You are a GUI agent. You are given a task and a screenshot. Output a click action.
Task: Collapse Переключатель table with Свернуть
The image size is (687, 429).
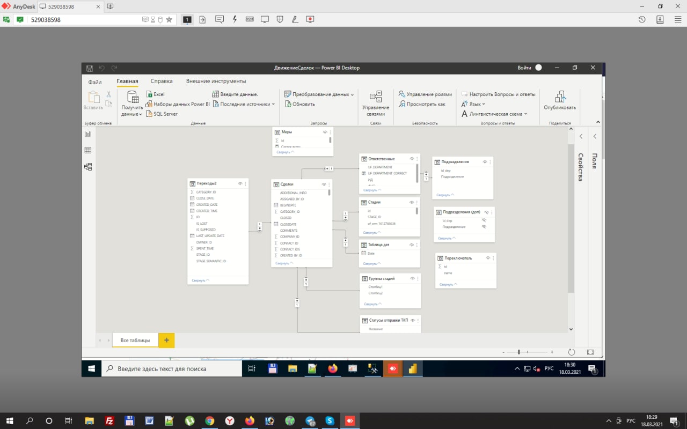[x=448, y=285]
